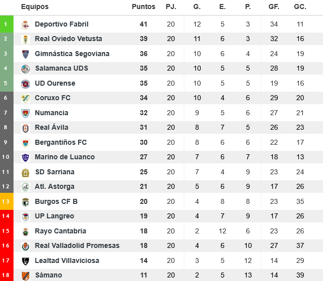Open the Bergantiños FC team link

(61, 142)
